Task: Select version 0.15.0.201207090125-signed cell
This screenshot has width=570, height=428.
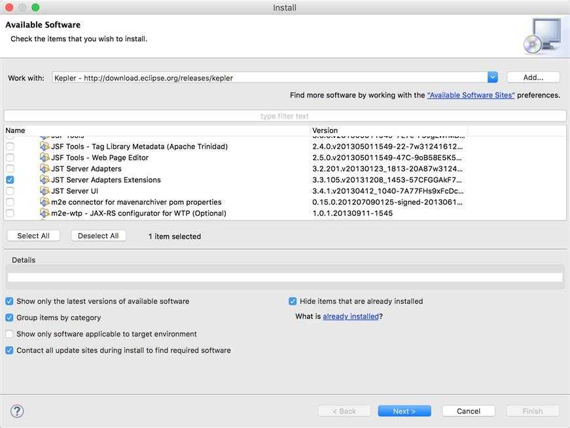Action: tap(387, 202)
